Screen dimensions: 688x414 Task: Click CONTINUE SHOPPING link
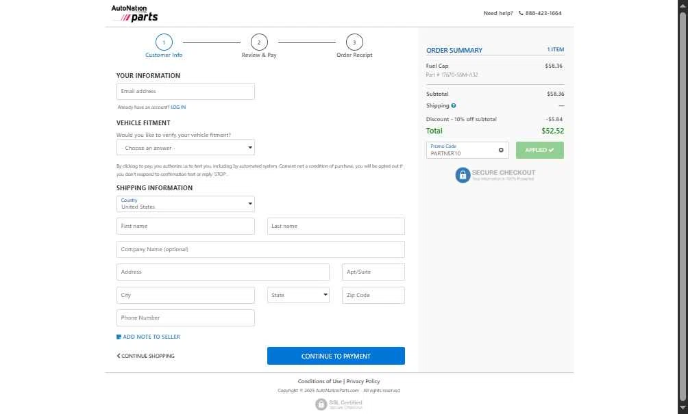tap(146, 356)
